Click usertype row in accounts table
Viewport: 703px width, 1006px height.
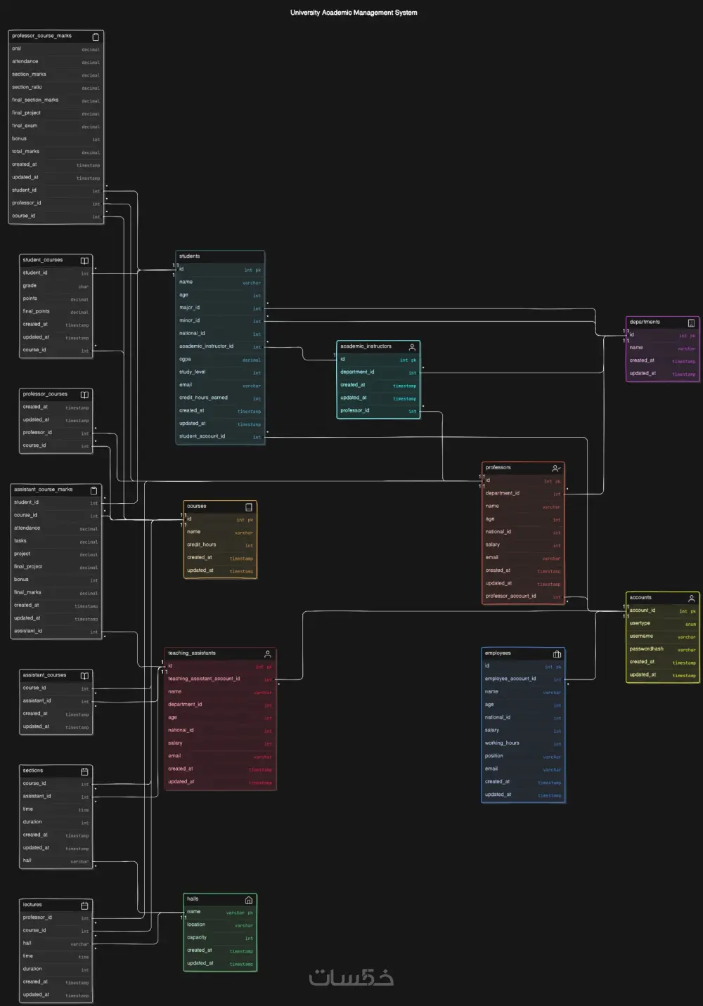point(662,624)
